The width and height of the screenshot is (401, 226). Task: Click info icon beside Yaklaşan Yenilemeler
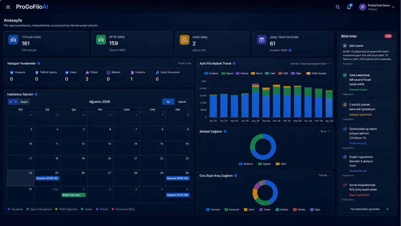pyautogui.click(x=39, y=63)
